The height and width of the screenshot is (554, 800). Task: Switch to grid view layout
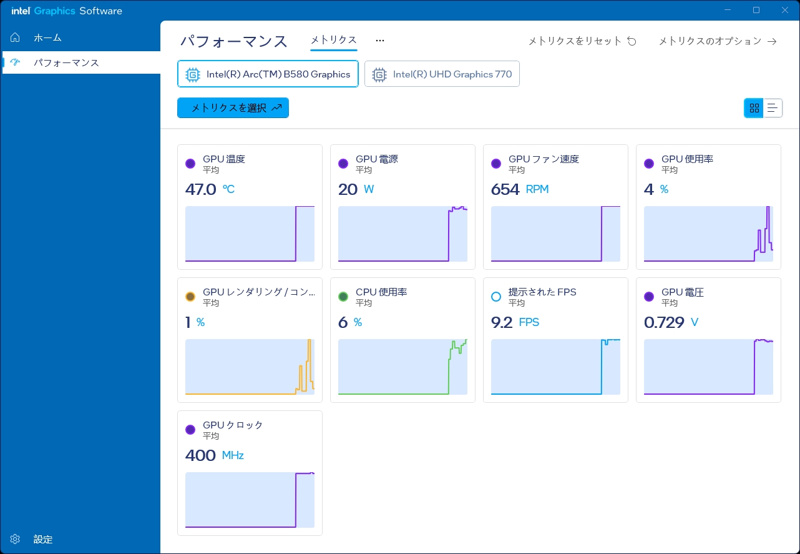tap(754, 108)
